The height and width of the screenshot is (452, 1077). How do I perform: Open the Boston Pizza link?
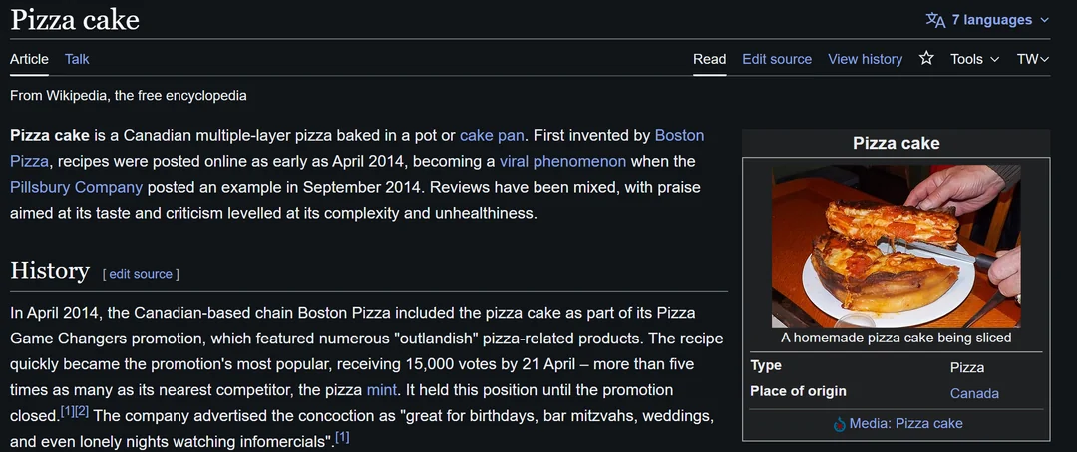(x=679, y=135)
